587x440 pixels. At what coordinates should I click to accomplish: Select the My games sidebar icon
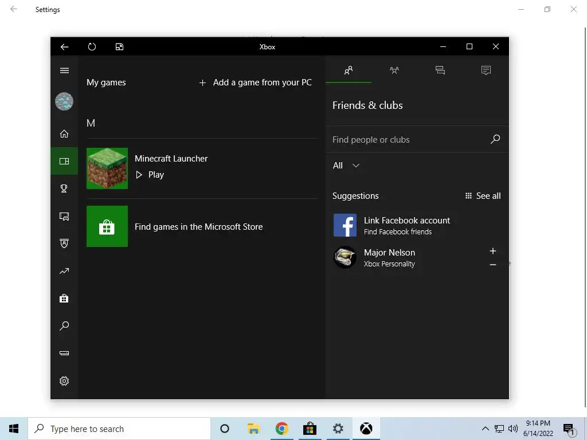click(x=64, y=161)
